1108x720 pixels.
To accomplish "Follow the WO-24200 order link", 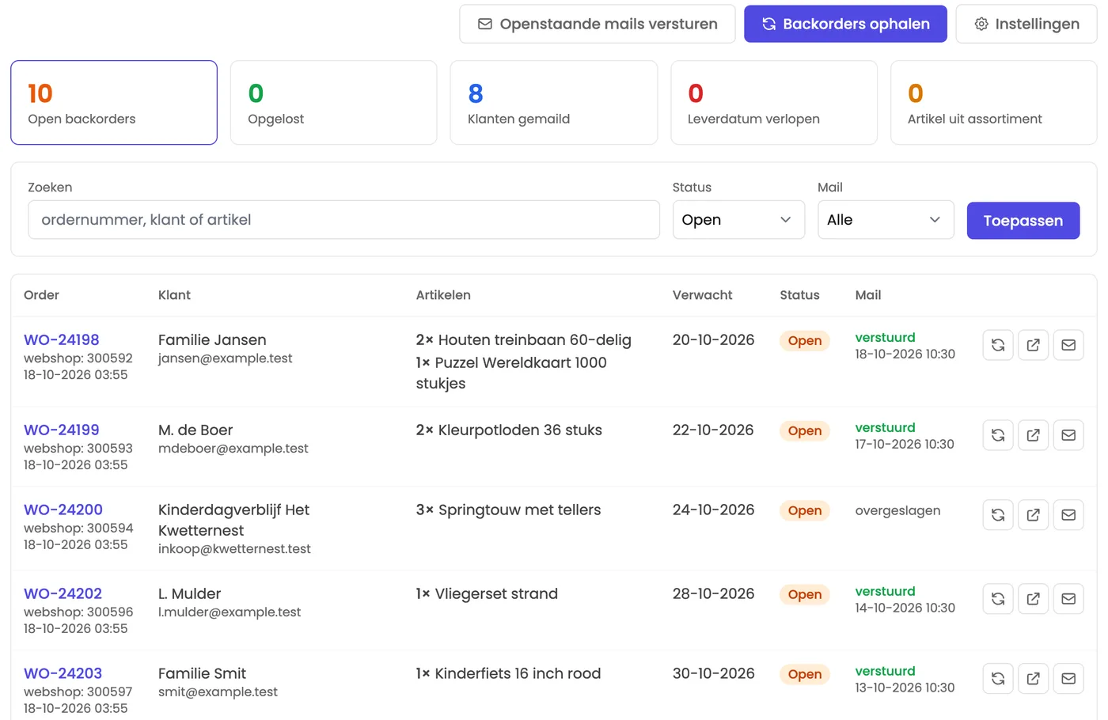I will pyautogui.click(x=63, y=510).
